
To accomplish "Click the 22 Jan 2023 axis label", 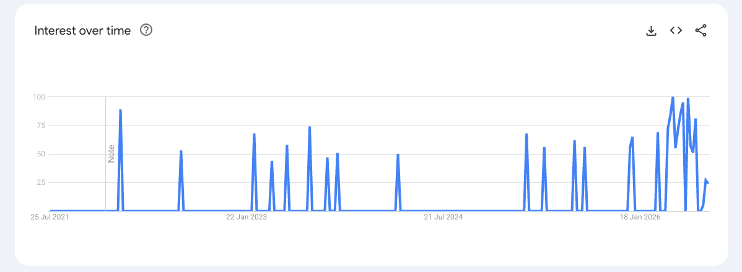I will click(246, 217).
